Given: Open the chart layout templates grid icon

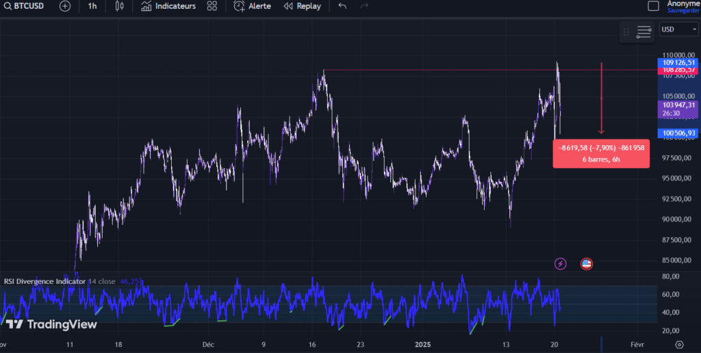Looking at the screenshot, I should tap(213, 6).
